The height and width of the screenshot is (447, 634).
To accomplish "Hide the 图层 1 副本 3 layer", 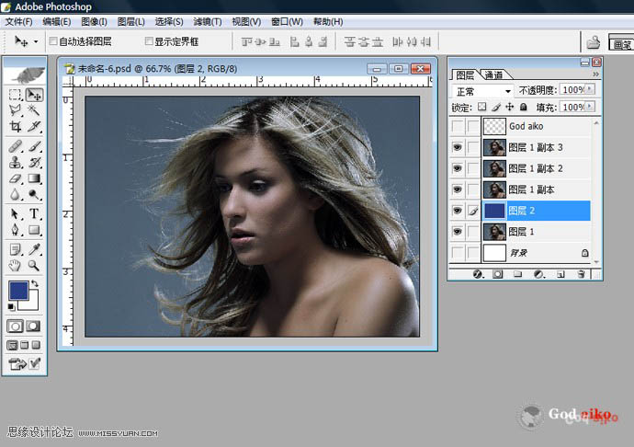I will 457,147.
